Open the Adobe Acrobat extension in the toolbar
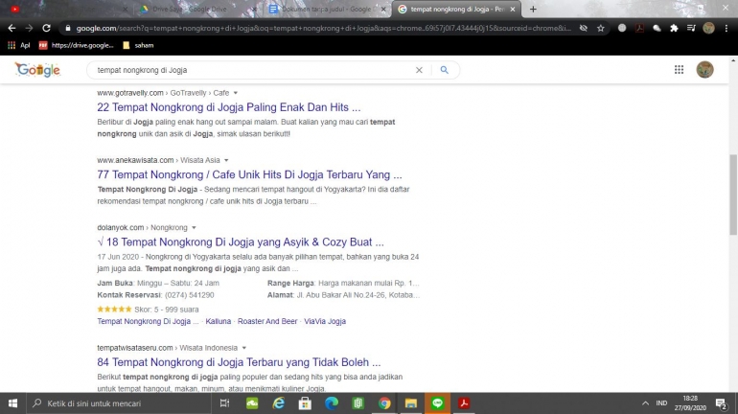This screenshot has width=738, height=414. (x=639, y=28)
